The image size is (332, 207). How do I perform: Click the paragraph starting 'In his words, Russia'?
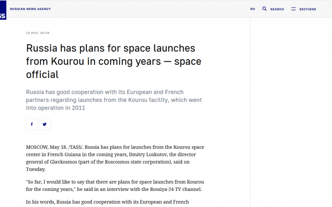click(x=107, y=202)
